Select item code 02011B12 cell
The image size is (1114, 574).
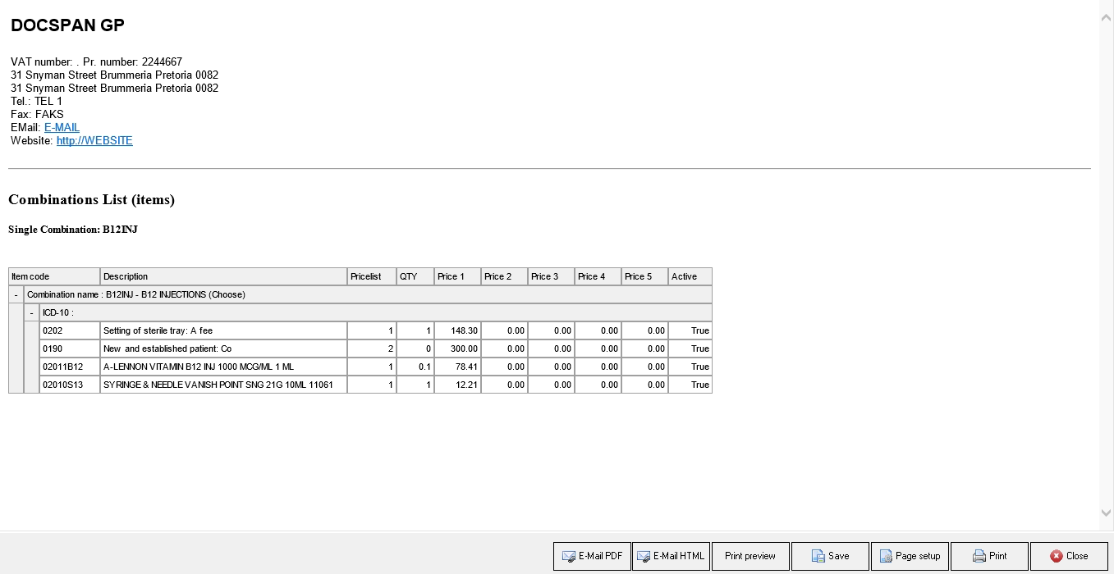(70, 367)
